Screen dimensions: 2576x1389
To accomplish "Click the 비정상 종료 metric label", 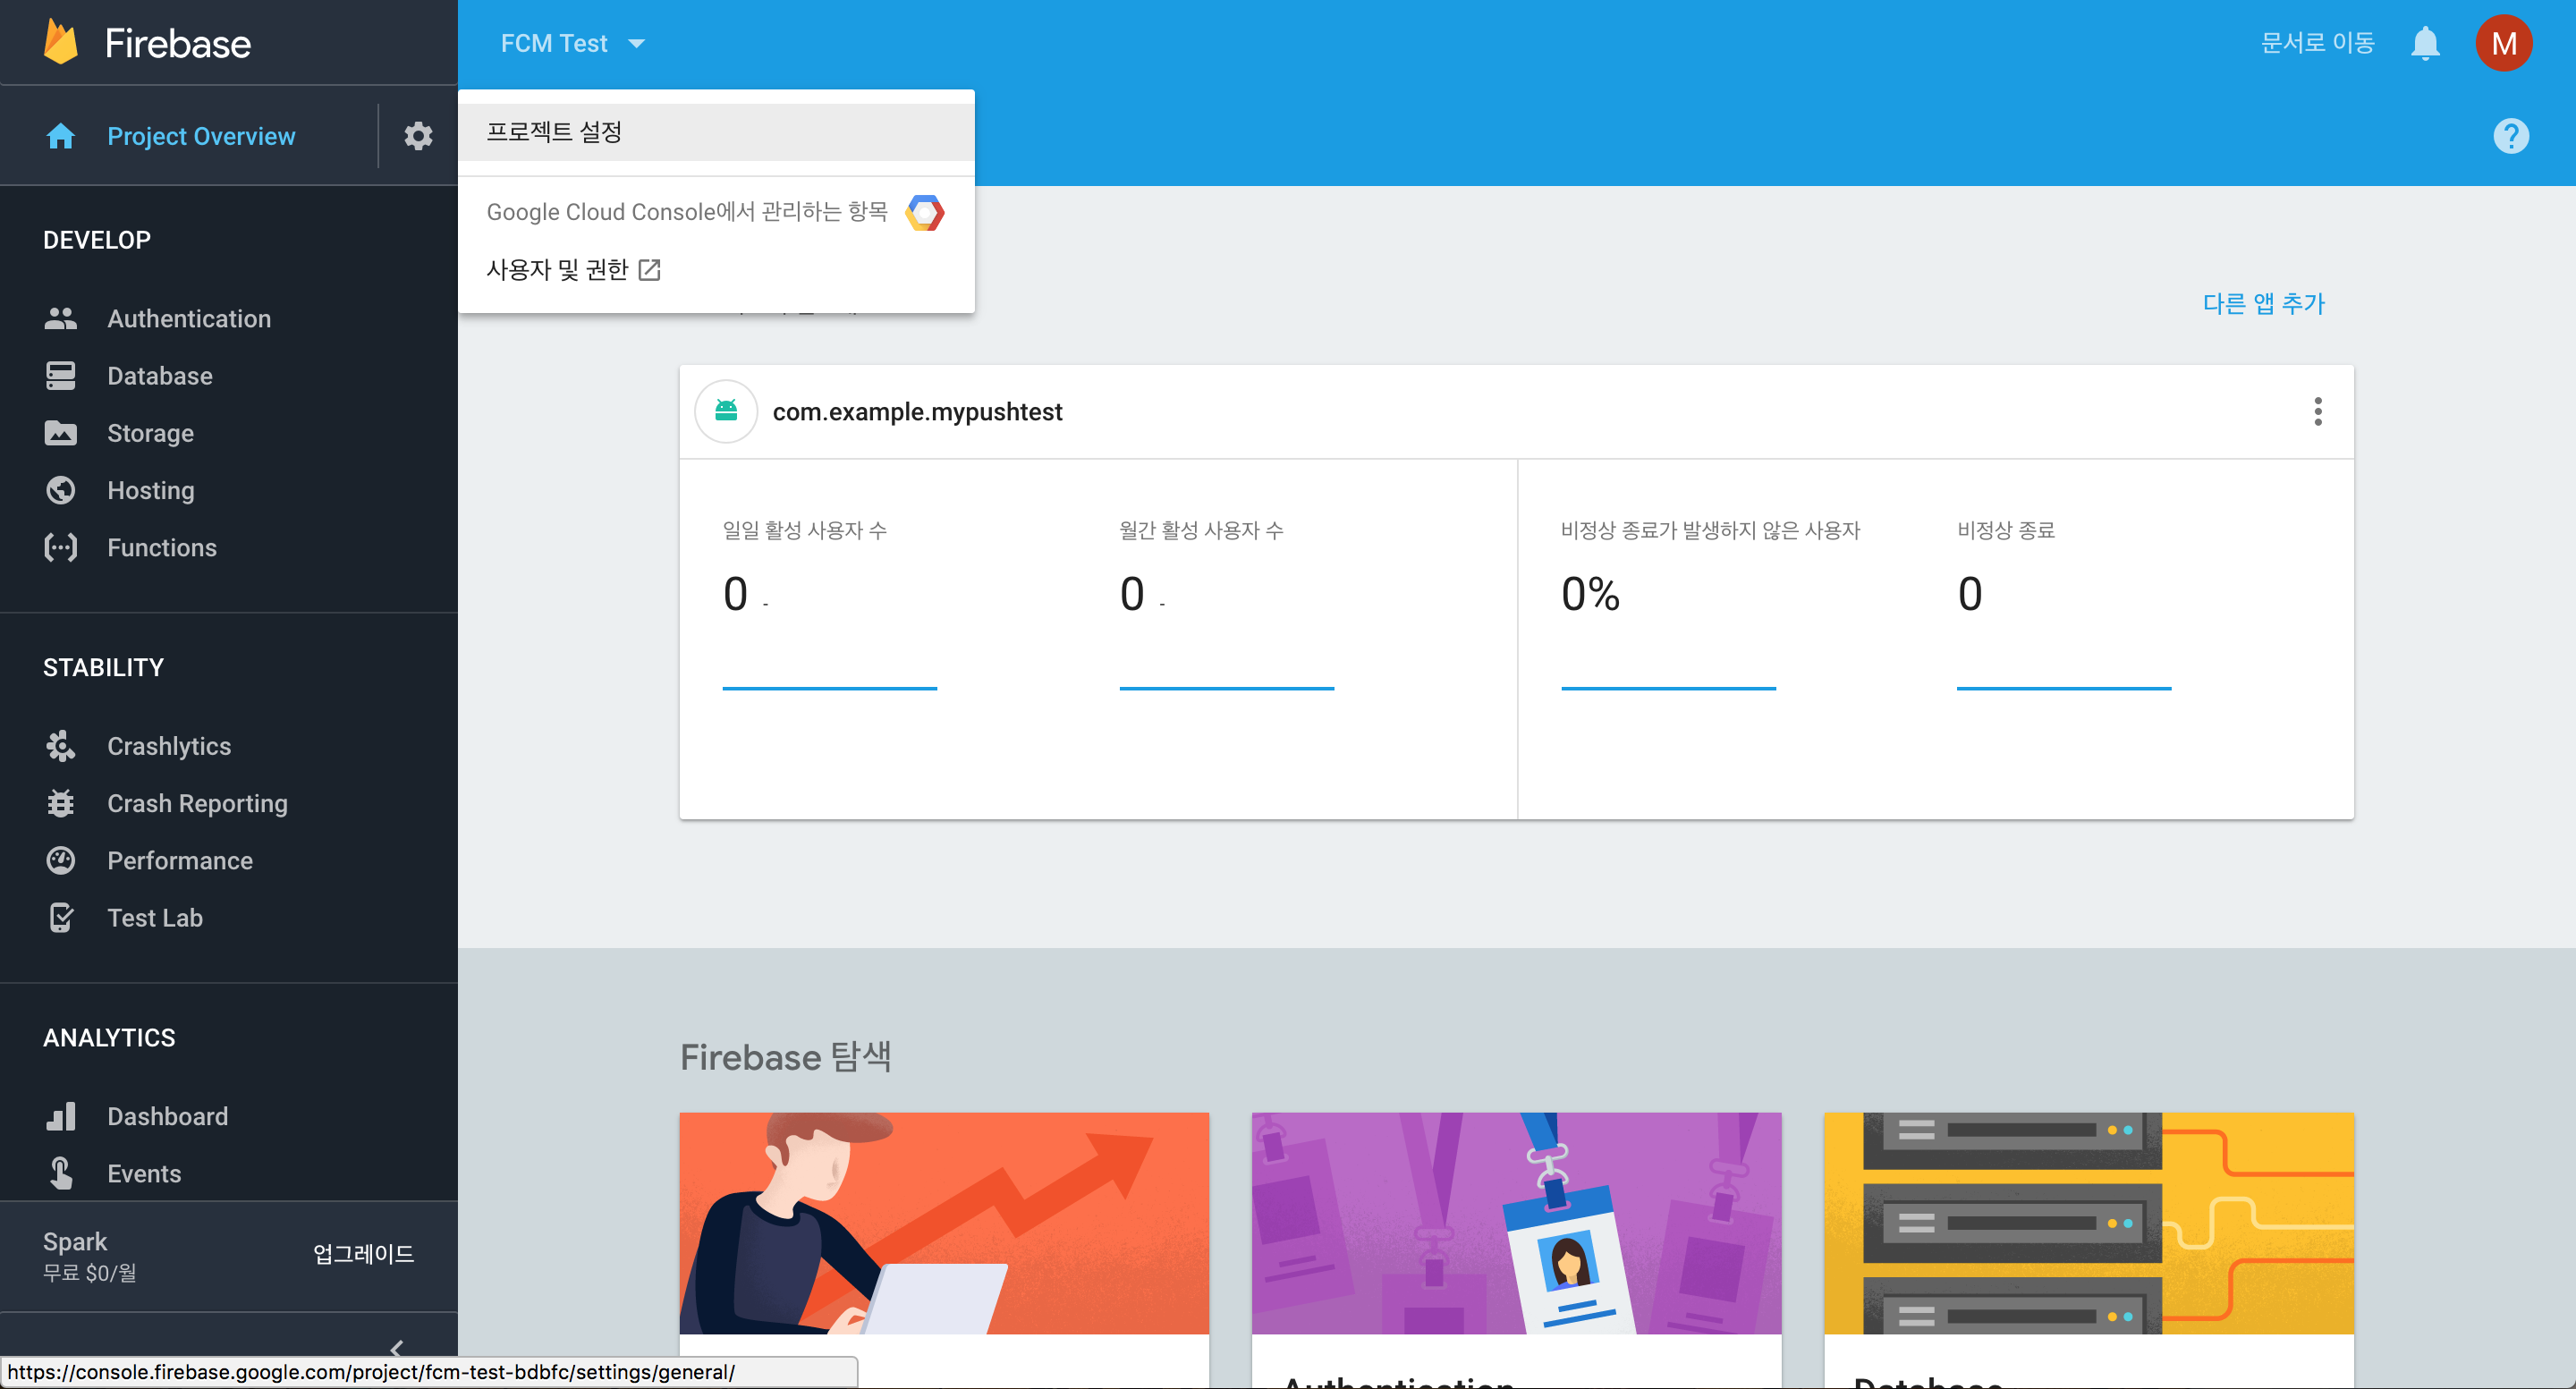I will click(x=2006, y=530).
